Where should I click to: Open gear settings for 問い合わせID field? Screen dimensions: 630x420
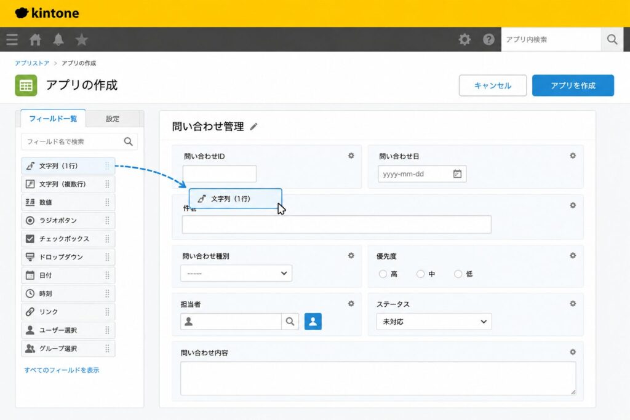click(351, 156)
